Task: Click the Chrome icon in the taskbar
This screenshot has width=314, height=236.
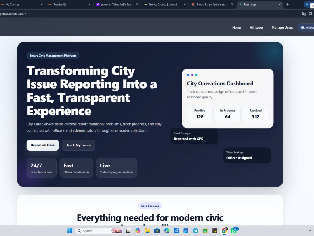Action: coord(225,231)
